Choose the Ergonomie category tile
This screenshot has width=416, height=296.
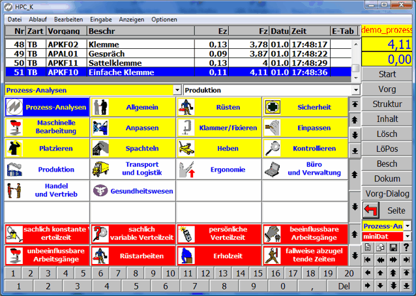click(218, 170)
